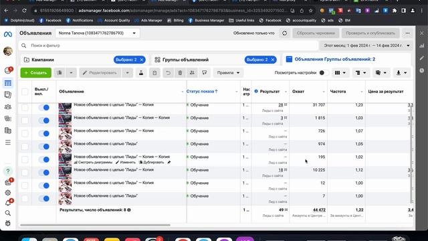Click the undo arrow icon in toolbar
The image size is (428, 241).
pyautogui.click(x=168, y=73)
